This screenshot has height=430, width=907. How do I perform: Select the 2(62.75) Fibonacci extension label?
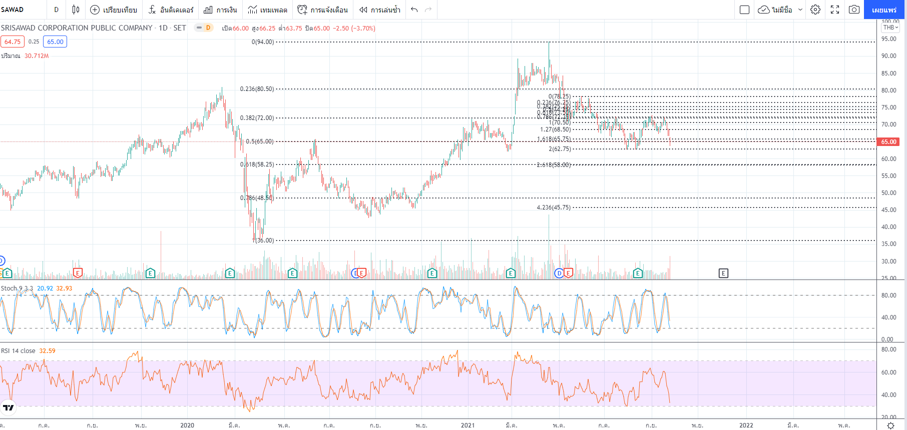(x=560, y=149)
